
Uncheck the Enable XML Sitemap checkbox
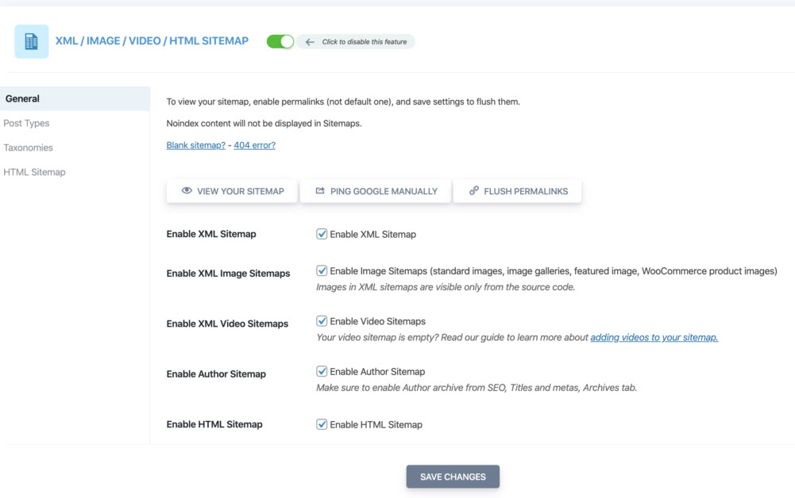(322, 234)
